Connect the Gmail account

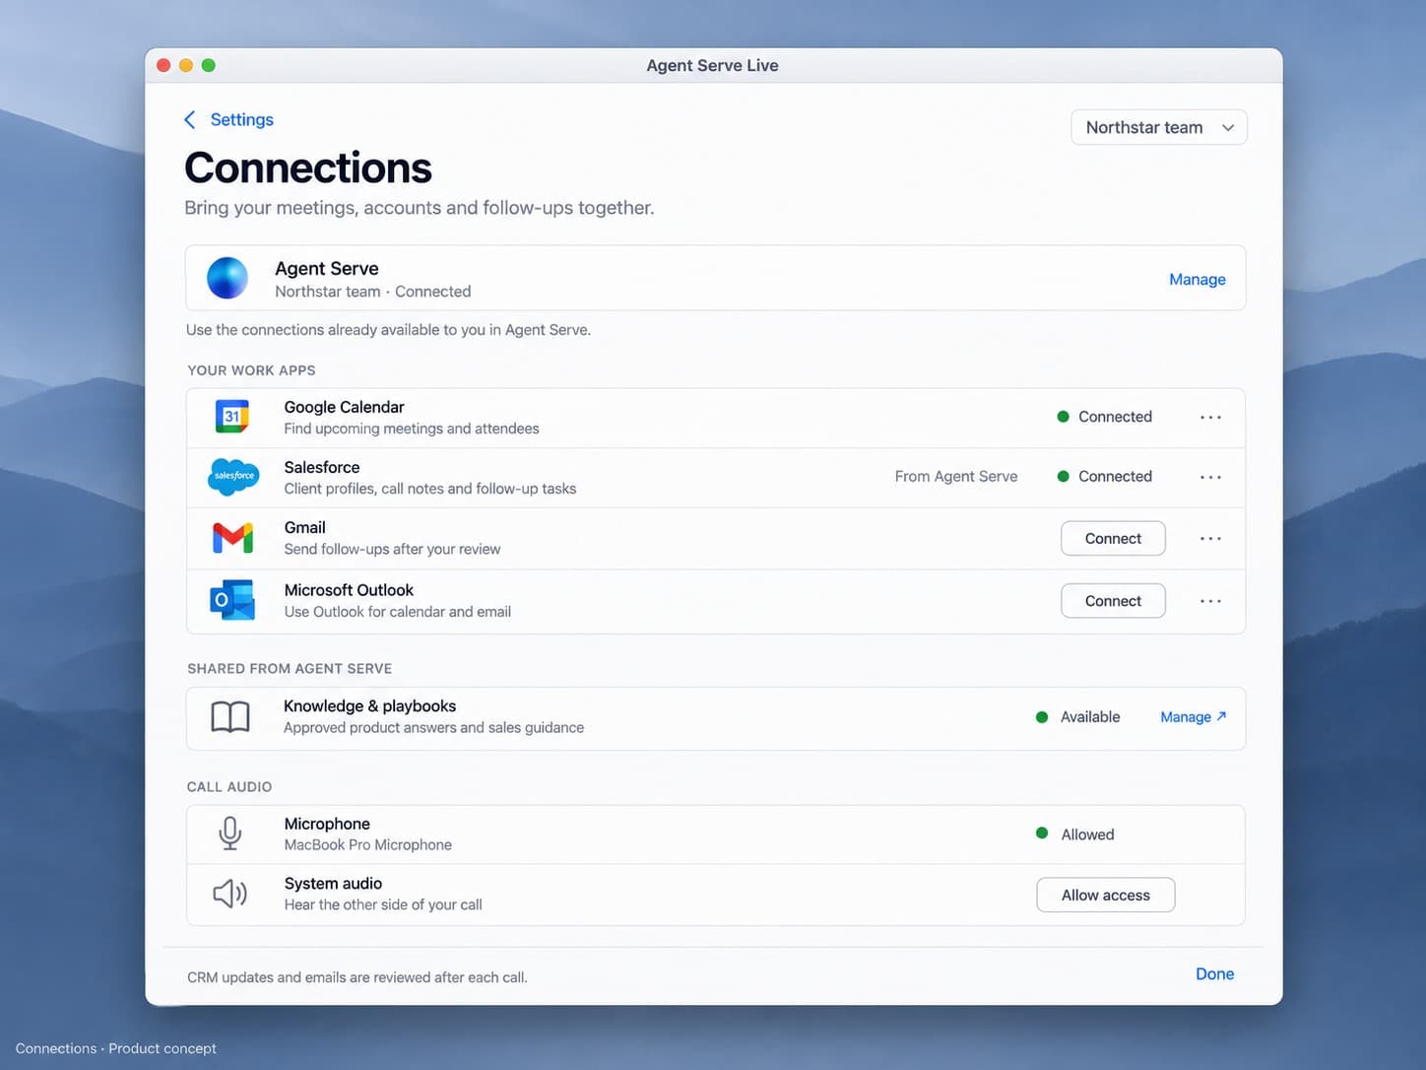pyautogui.click(x=1113, y=539)
